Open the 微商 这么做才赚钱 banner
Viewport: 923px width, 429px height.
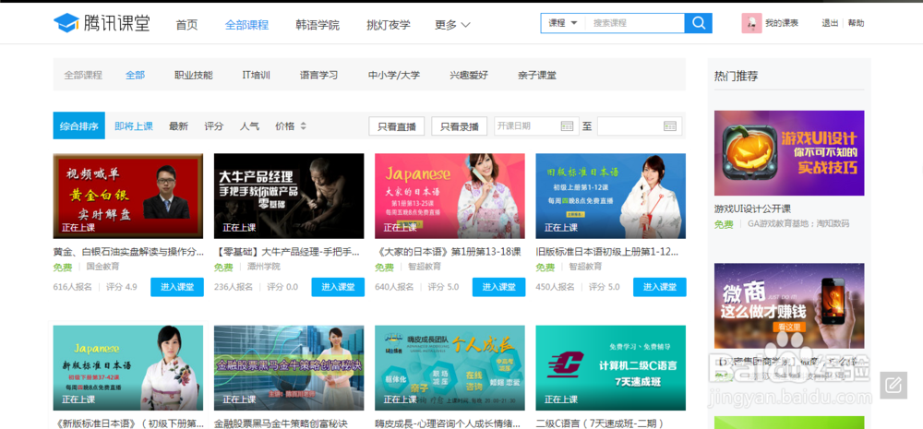(x=789, y=306)
